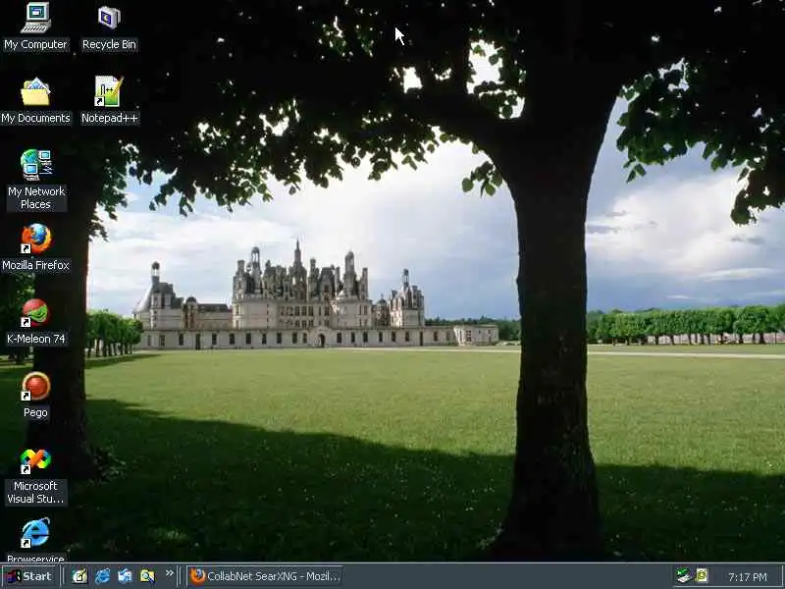Launch Internet Explorer from quick launch
The height and width of the screenshot is (589, 785).
tap(102, 576)
